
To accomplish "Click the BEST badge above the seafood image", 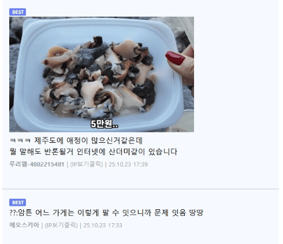I will click(x=17, y=12).
